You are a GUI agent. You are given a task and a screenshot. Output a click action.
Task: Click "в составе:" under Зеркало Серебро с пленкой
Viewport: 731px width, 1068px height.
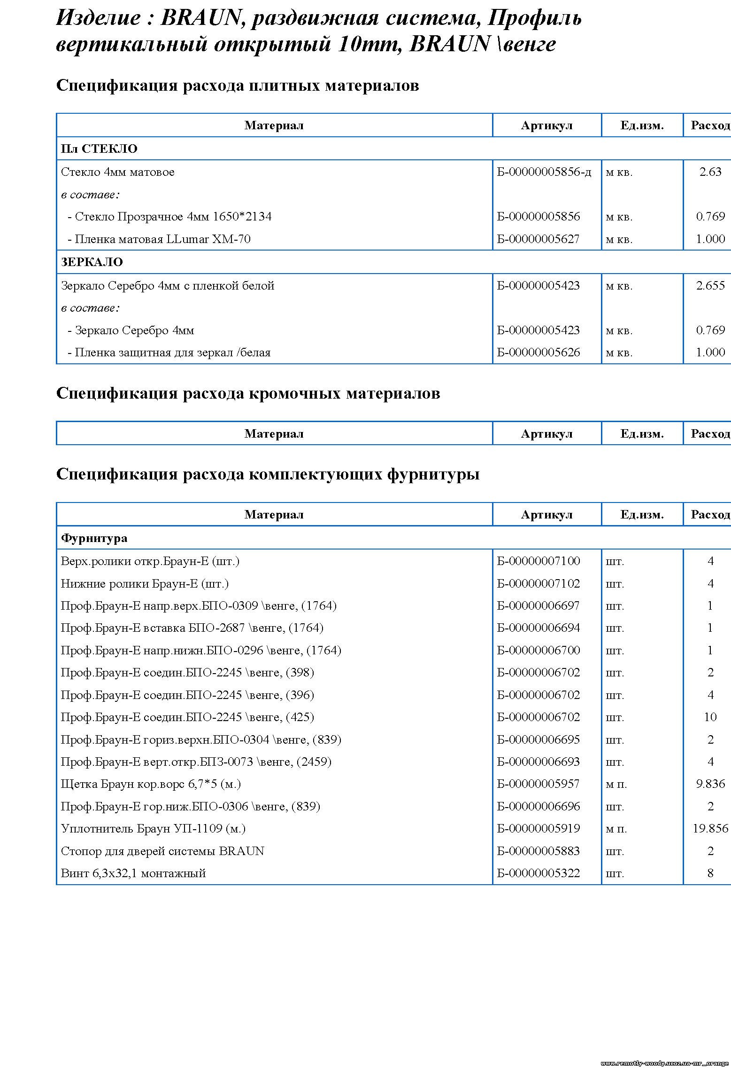(x=91, y=308)
